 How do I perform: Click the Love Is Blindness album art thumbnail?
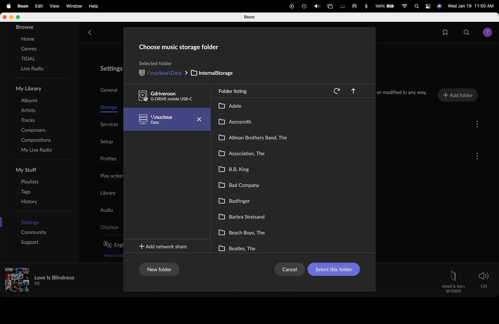[17, 280]
